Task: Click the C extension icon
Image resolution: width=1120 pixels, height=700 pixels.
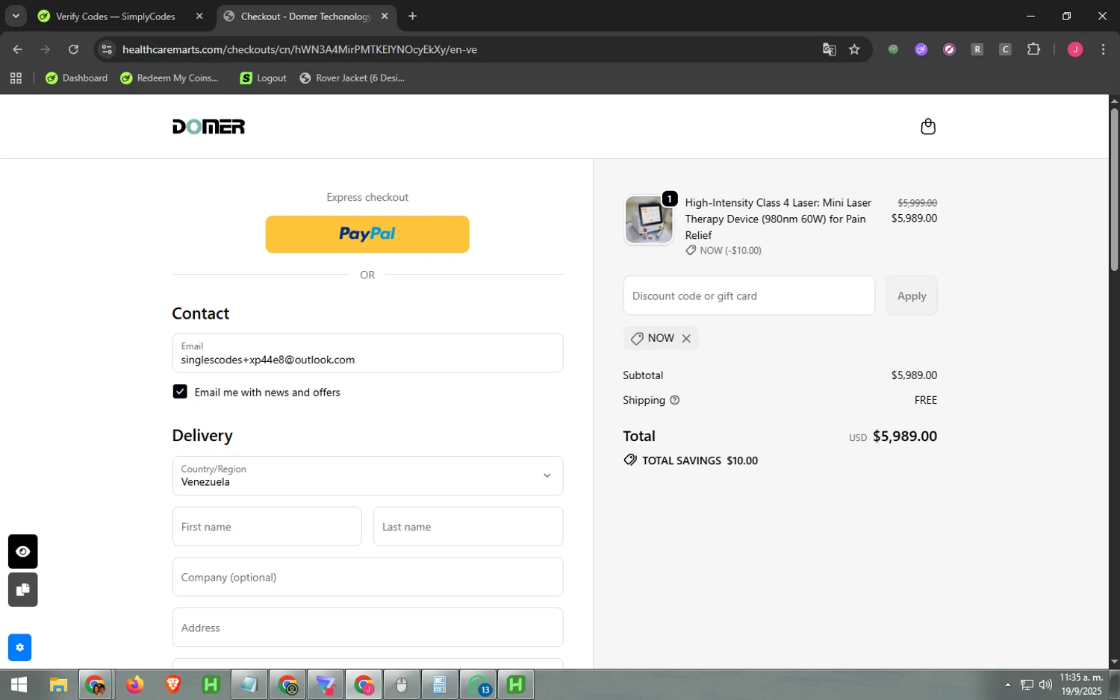Action: click(x=1005, y=49)
